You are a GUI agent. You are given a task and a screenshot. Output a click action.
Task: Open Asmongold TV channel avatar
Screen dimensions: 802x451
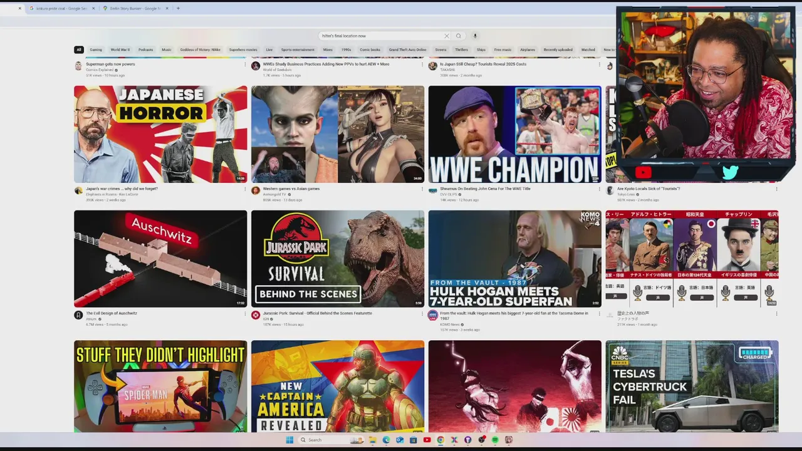(256, 190)
